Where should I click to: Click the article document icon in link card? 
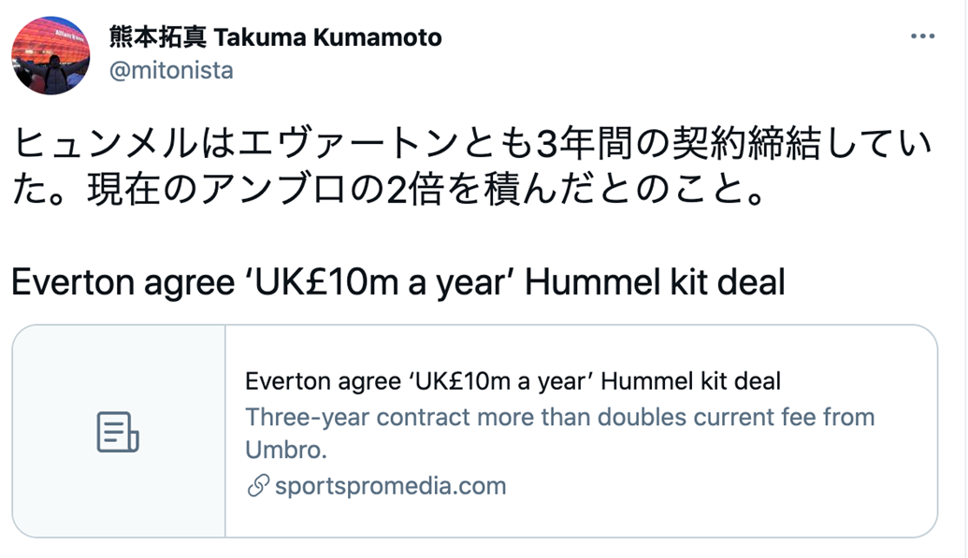118,432
